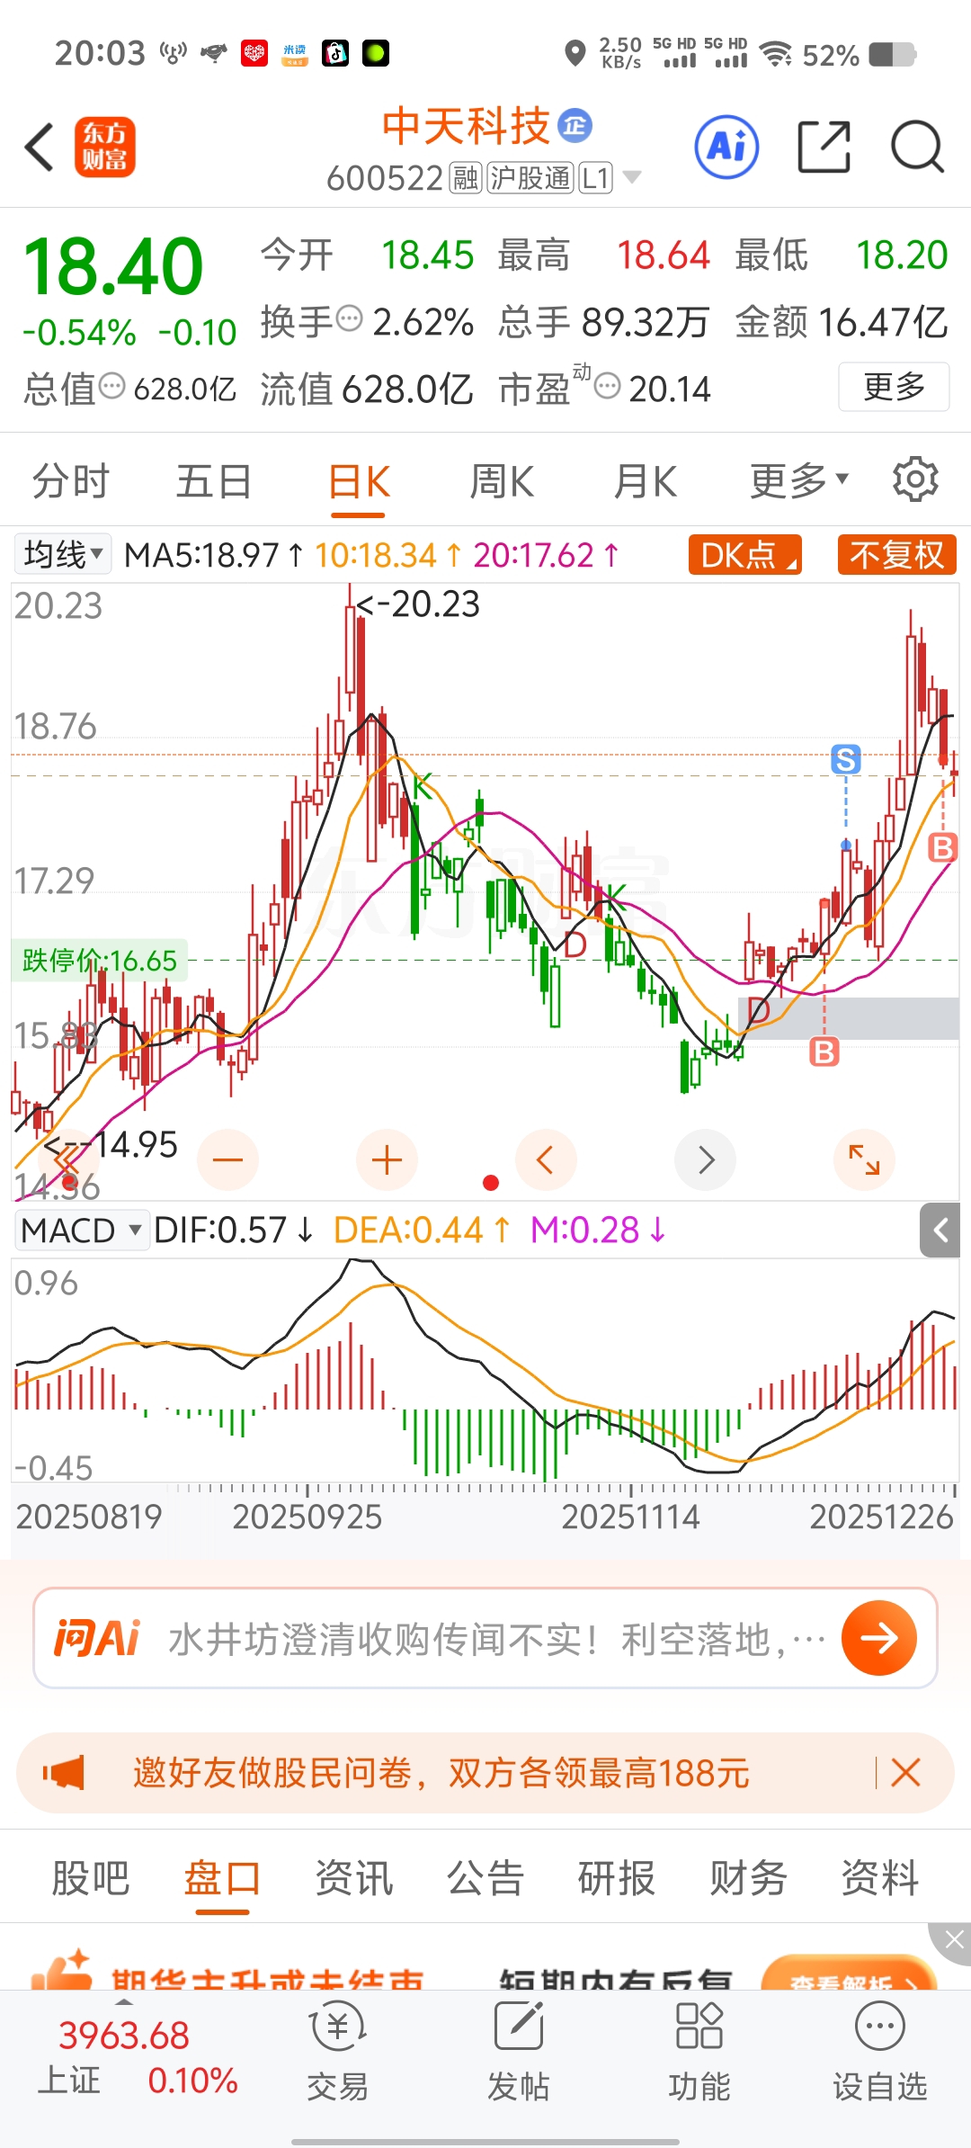Screen dimensions: 971x2148
Task: Open survey invitation 188元 banner
Action: 485,1773
